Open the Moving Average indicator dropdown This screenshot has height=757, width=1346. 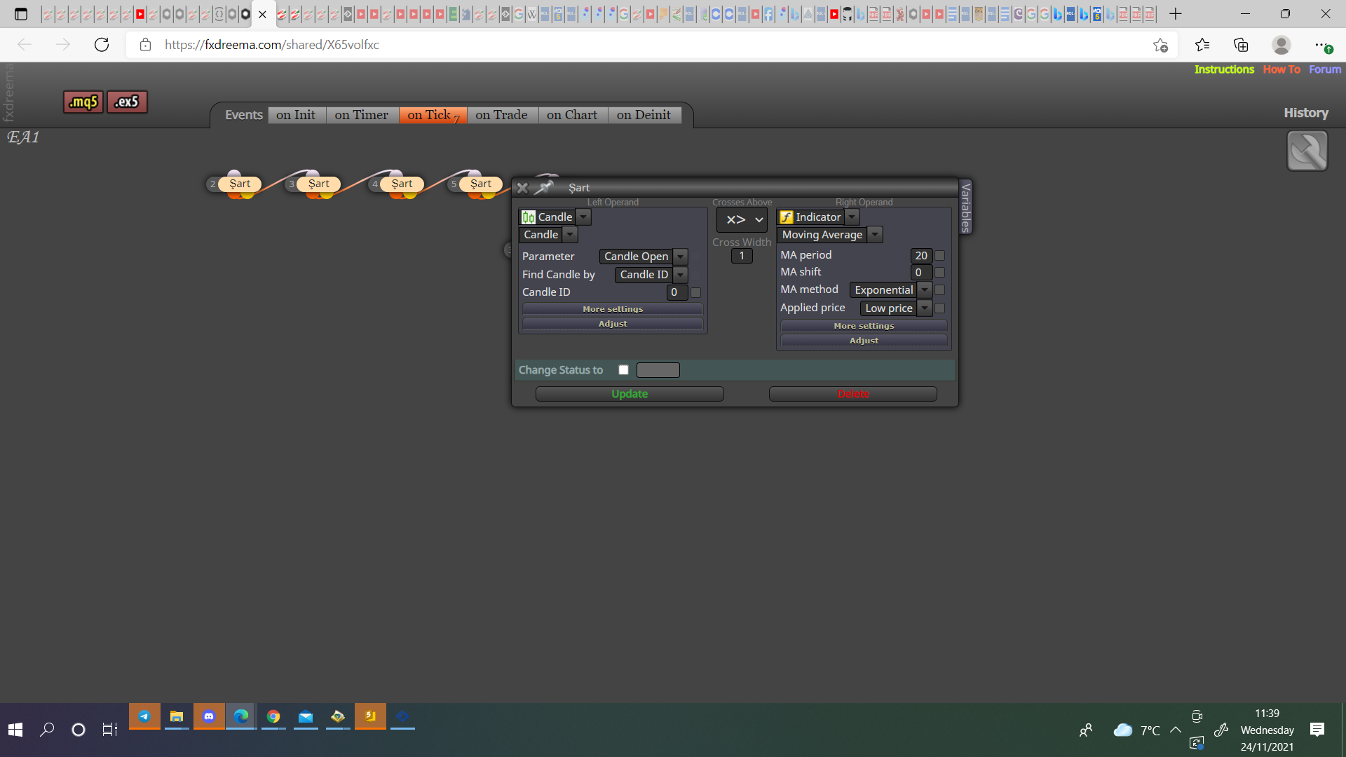[875, 235]
